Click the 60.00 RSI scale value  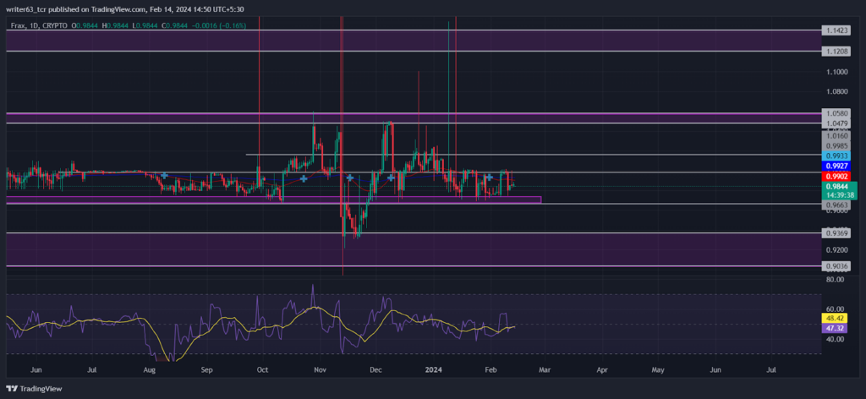(834, 309)
